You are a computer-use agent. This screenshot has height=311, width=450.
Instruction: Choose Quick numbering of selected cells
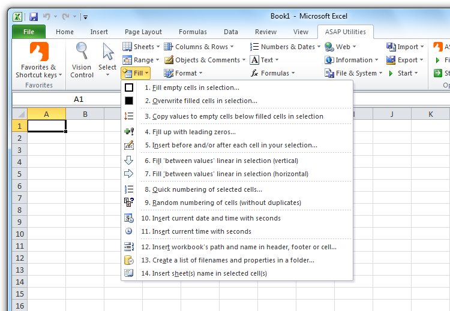coord(237,189)
